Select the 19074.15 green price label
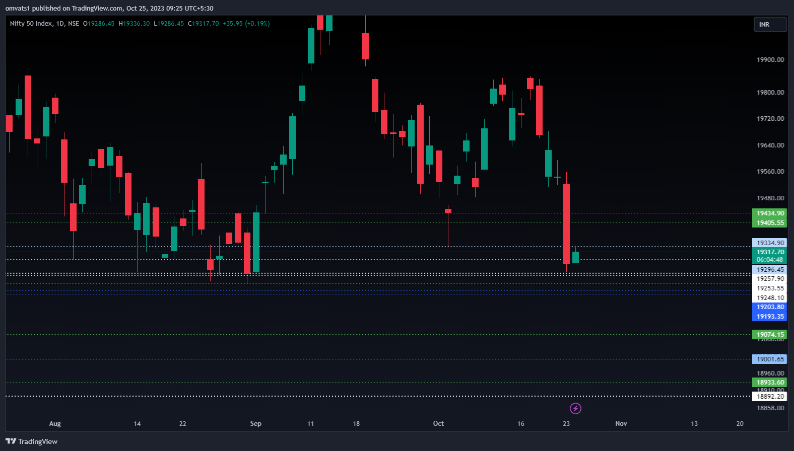The width and height of the screenshot is (794, 451). (770, 335)
